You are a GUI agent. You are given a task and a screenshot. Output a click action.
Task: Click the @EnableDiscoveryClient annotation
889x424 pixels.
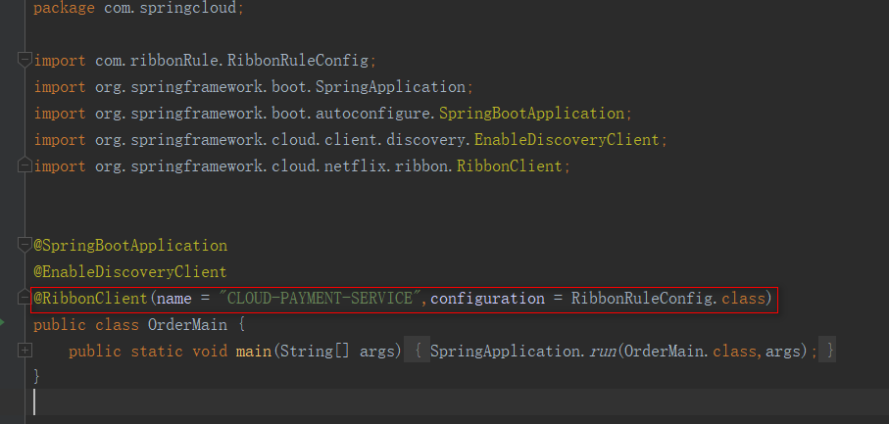coord(130,271)
